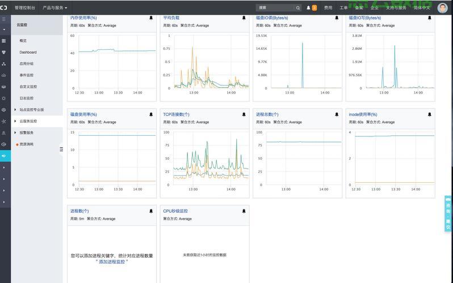Open 日志监控 in the sidebar
453x283 pixels.
tap(27, 98)
